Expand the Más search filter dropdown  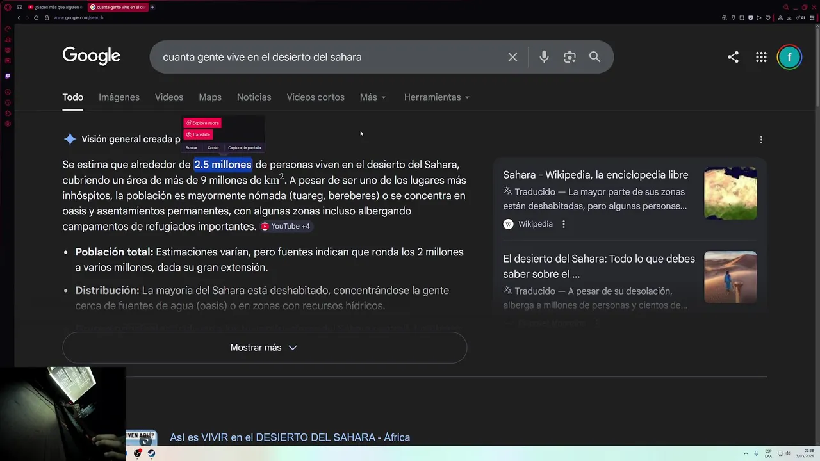click(x=373, y=97)
